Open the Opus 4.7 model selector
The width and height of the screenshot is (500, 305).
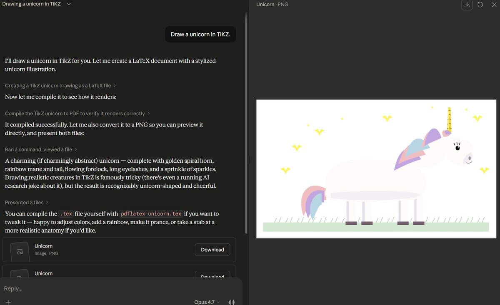coord(206,302)
